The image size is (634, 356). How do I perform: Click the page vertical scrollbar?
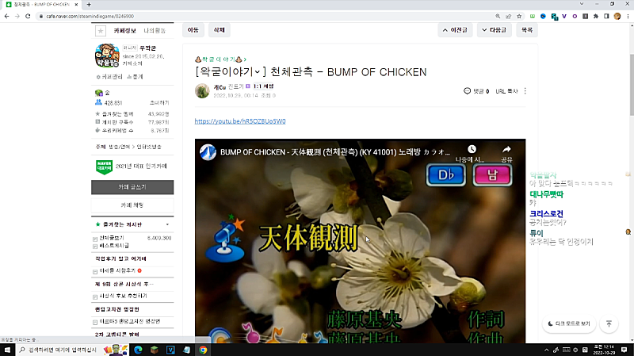pyautogui.click(x=631, y=84)
